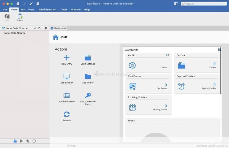229x148 pixels.
Task: Open the Help ribbon tab
Action: click(x=87, y=9)
